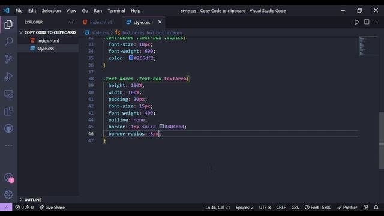Change indentation via Spaces: 2

[244, 208]
